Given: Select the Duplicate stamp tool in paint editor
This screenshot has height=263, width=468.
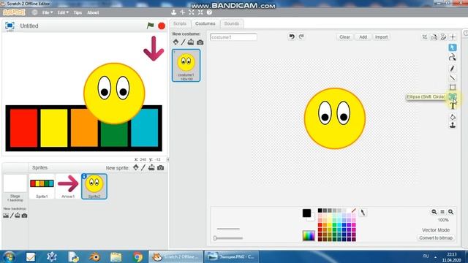Looking at the screenshot, I should pos(453,125).
